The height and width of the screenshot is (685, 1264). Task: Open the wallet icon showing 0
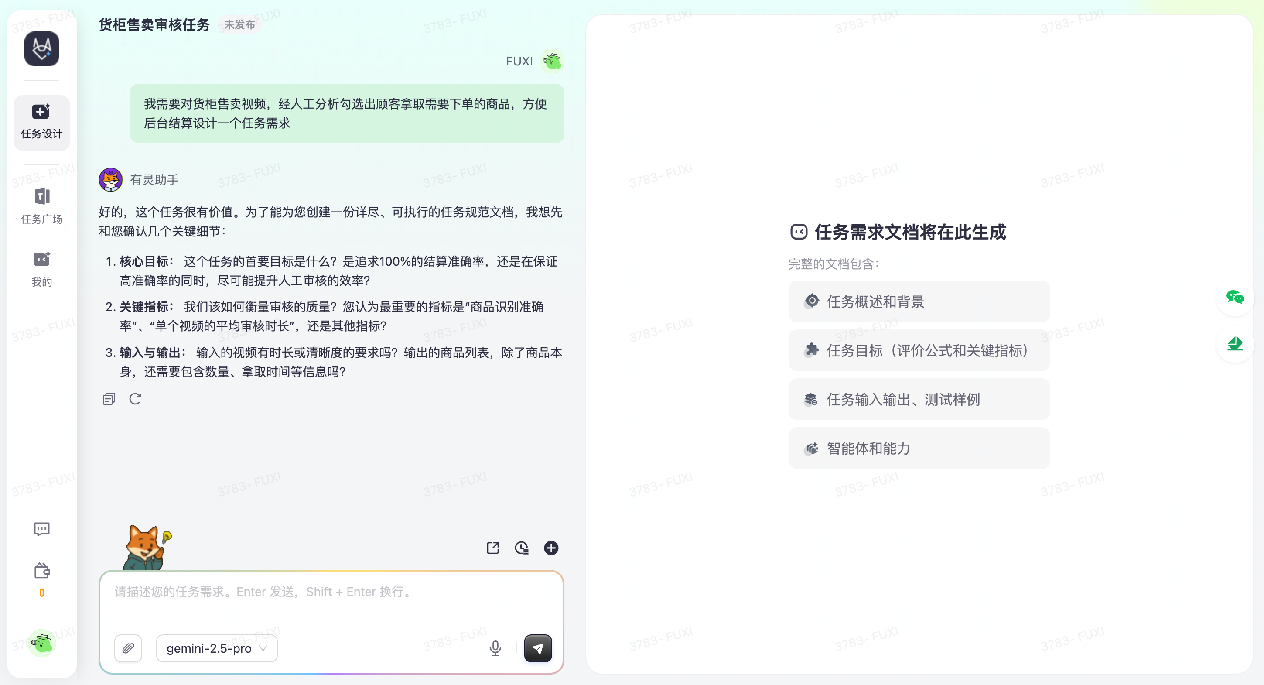[x=42, y=571]
